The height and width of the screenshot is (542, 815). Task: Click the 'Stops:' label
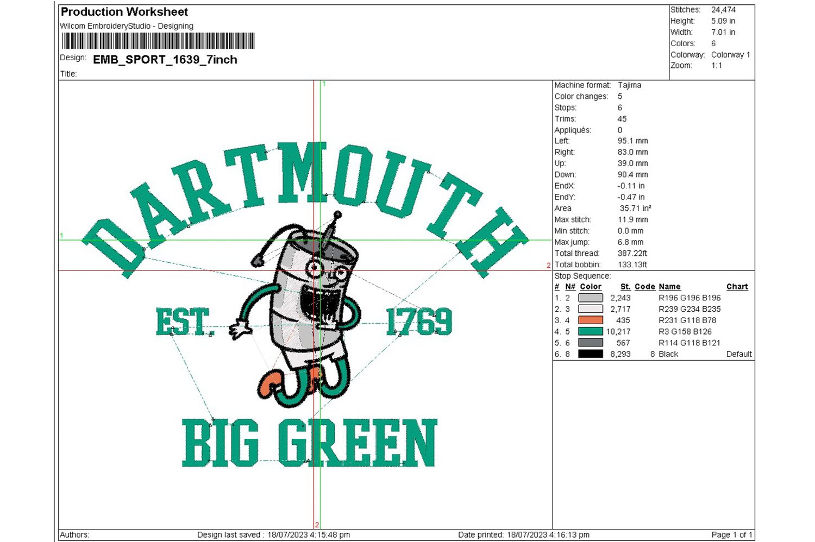point(566,108)
